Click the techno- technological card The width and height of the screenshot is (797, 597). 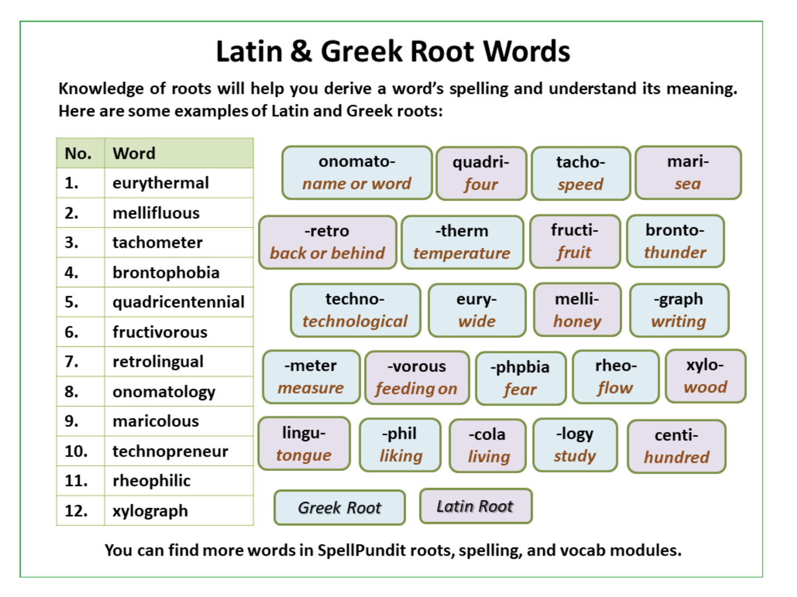(x=355, y=310)
